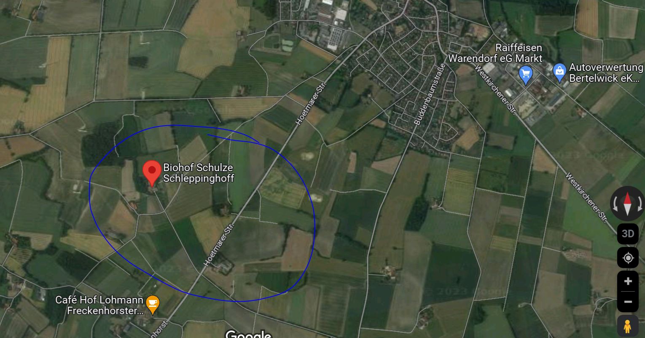Click the Buddenbaumstraße street label

pyautogui.click(x=430, y=94)
